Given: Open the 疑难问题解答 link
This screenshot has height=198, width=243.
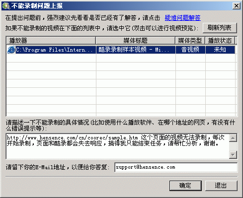Looking at the screenshot, I should coord(182,18).
